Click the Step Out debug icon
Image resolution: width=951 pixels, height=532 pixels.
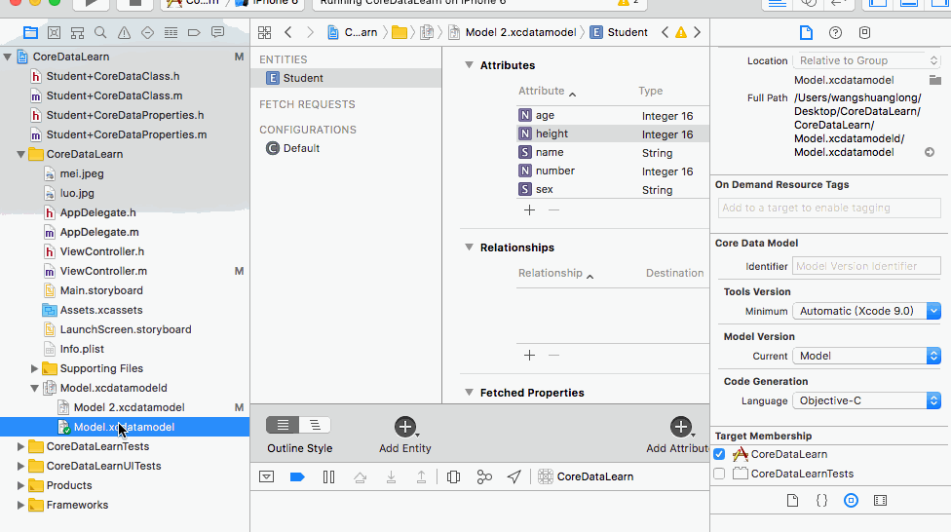pyautogui.click(x=421, y=477)
